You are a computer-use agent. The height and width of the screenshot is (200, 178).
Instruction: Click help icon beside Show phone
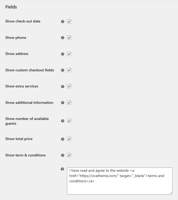point(62,38)
